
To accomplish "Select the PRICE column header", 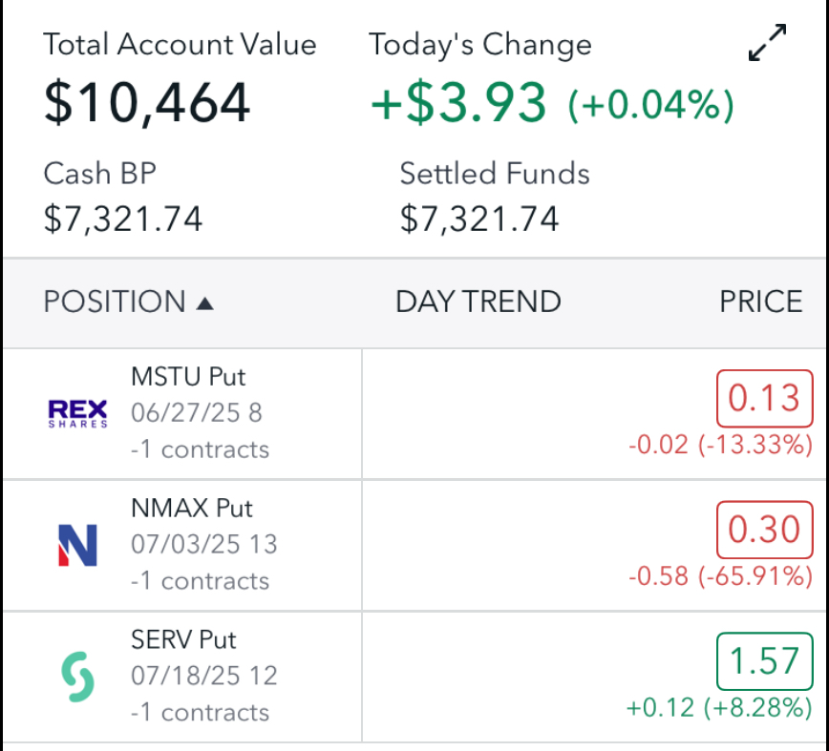I will point(760,302).
